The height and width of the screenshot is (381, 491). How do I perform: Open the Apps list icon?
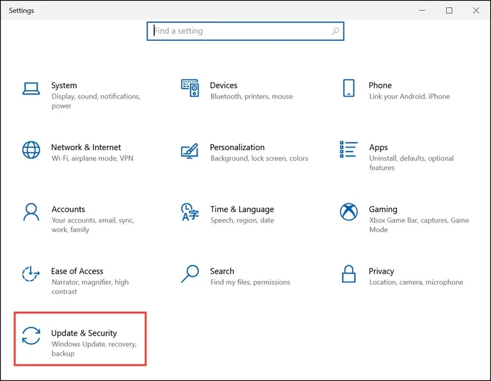(348, 150)
